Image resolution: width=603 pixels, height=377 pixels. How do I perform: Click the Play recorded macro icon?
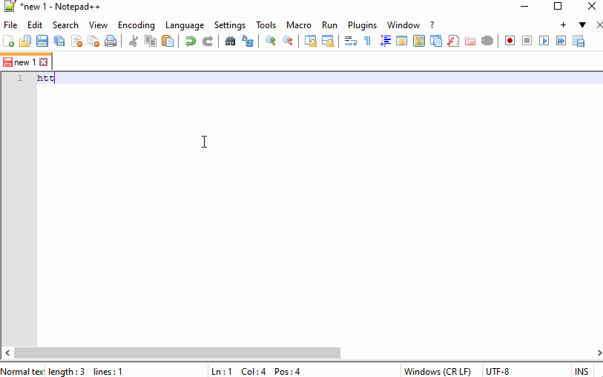[x=544, y=42]
